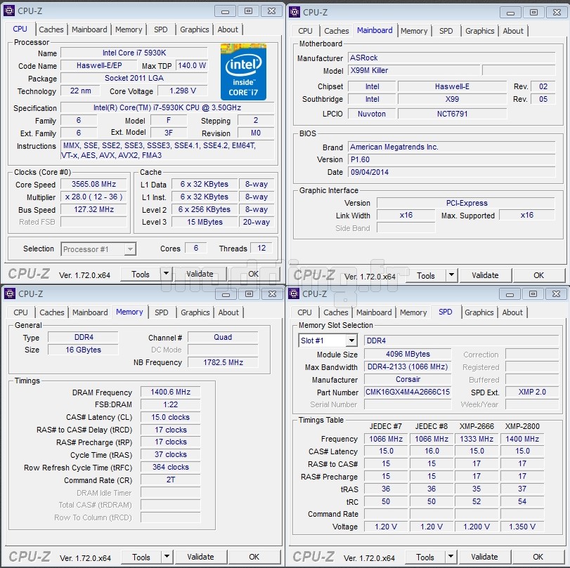Screen dimensions: 570x568
Task: Click the motherboard model X99M Killer
Action: (414, 70)
